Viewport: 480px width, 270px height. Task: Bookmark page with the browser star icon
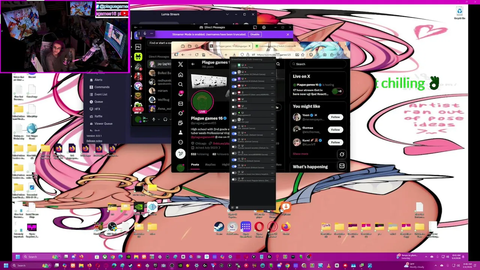[303, 55]
